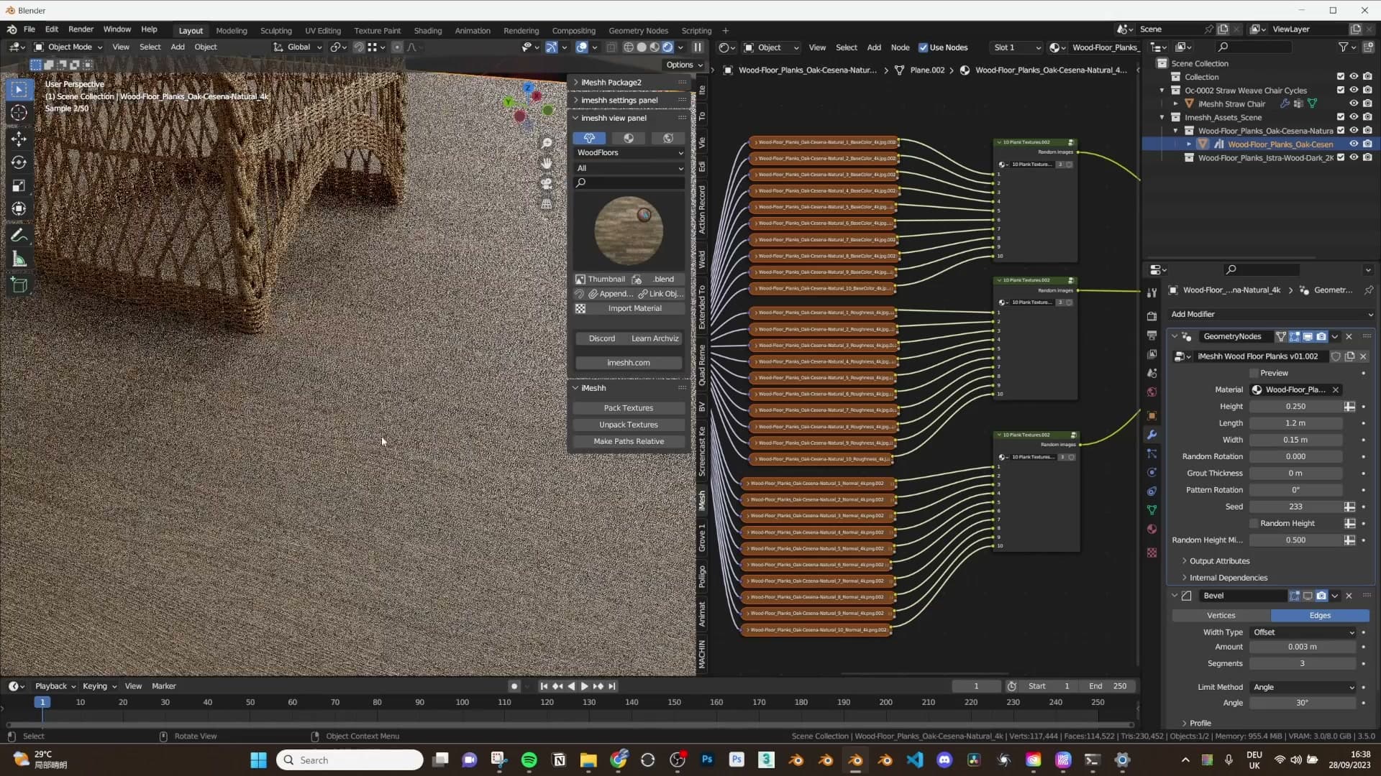Open the Global transform orientation dropdown
The width and height of the screenshot is (1381, 776).
click(x=298, y=47)
